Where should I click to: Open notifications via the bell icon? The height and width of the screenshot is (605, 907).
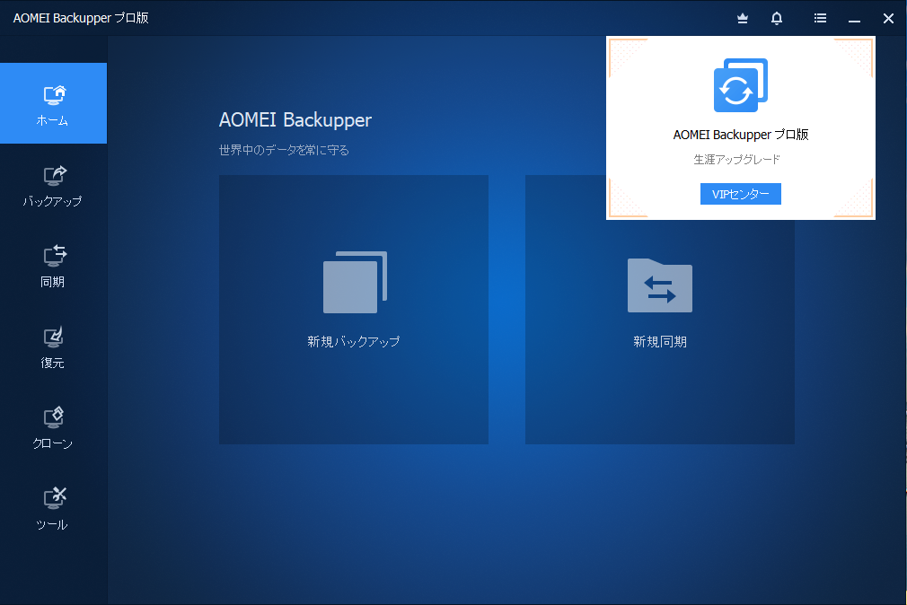click(x=777, y=19)
